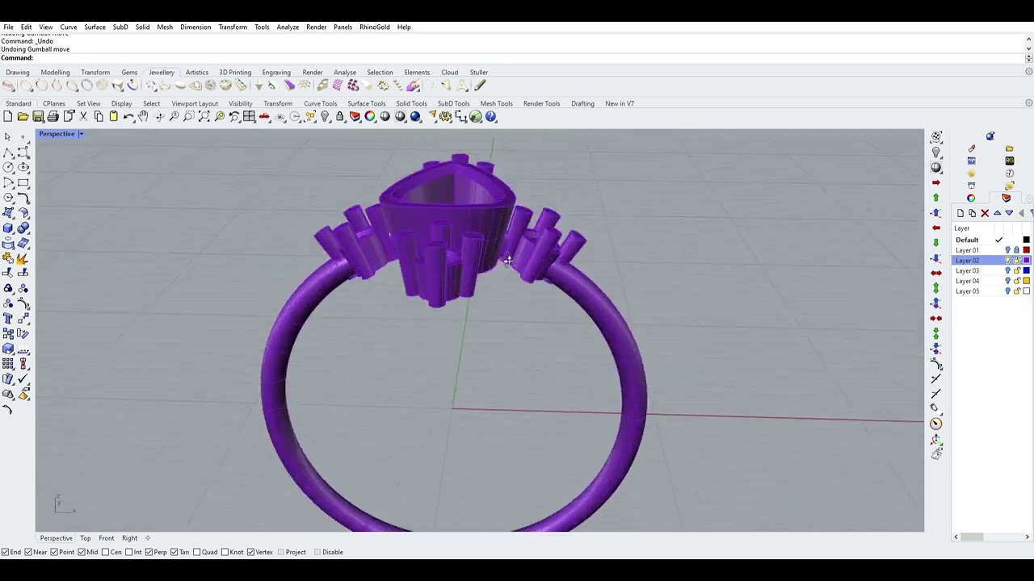
Task: Move layer down with triangle arrow
Action: coord(1009,213)
